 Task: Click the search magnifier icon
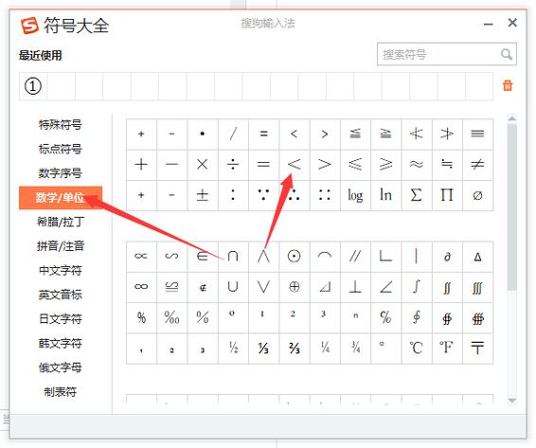506,54
